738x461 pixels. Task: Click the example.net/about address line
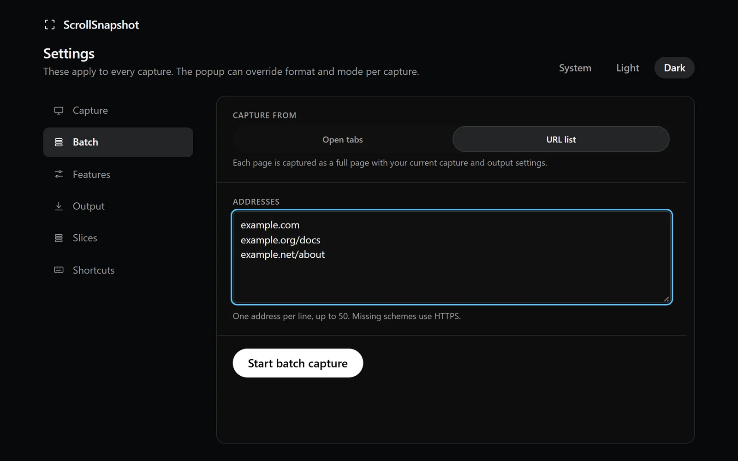(283, 254)
